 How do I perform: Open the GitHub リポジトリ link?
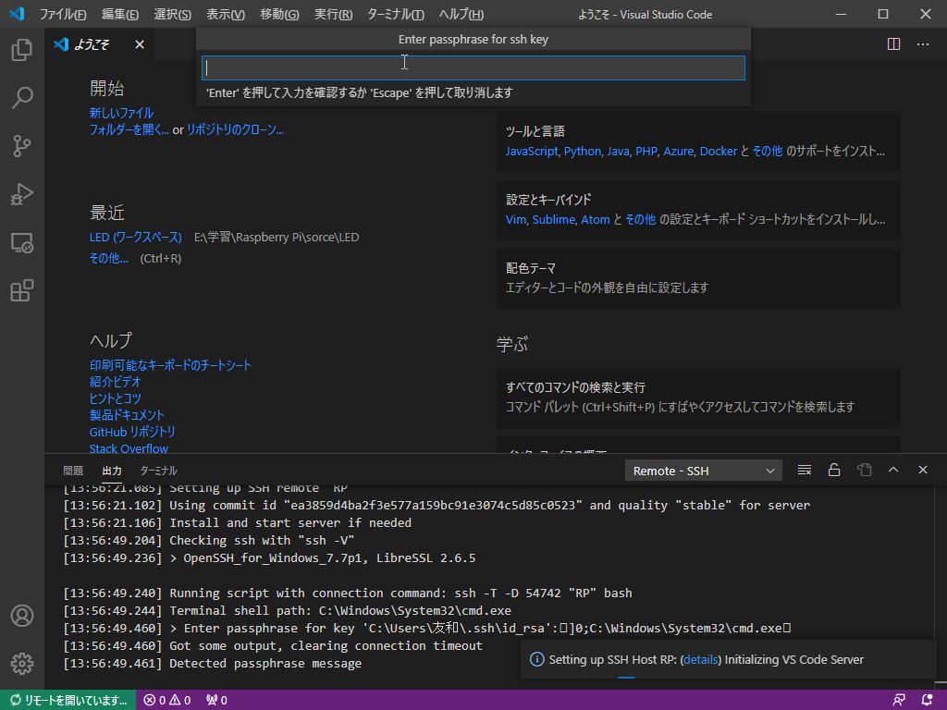click(x=132, y=432)
